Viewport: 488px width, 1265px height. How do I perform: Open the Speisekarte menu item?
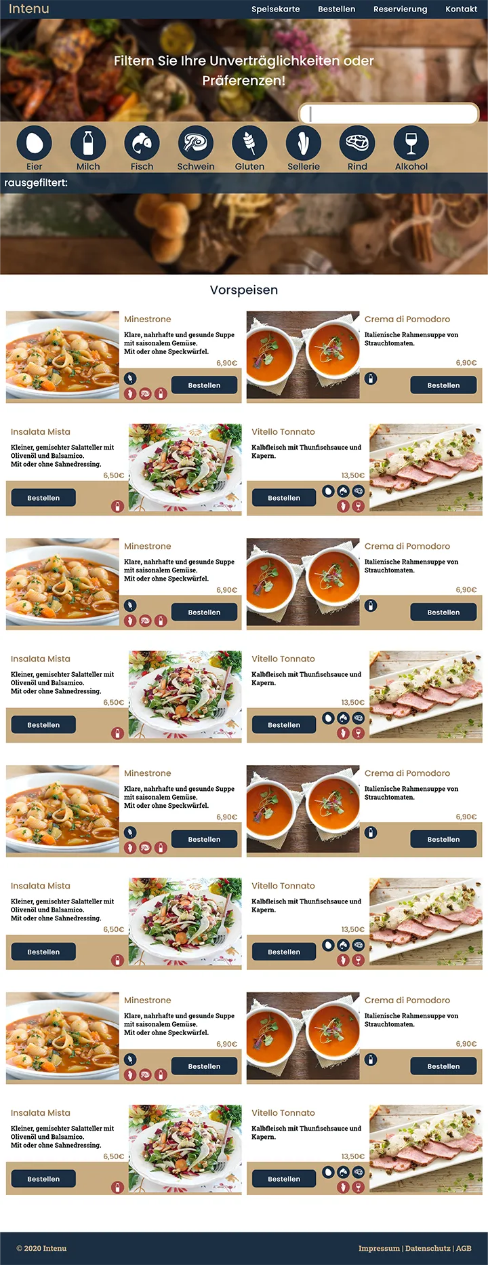276,9
